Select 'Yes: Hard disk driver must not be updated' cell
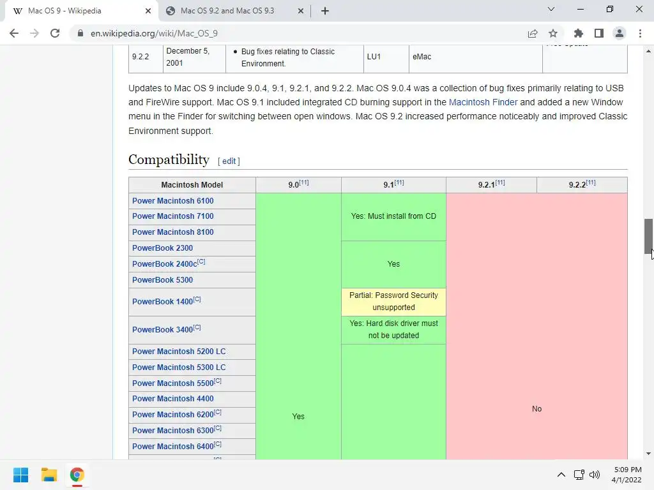 click(x=393, y=330)
